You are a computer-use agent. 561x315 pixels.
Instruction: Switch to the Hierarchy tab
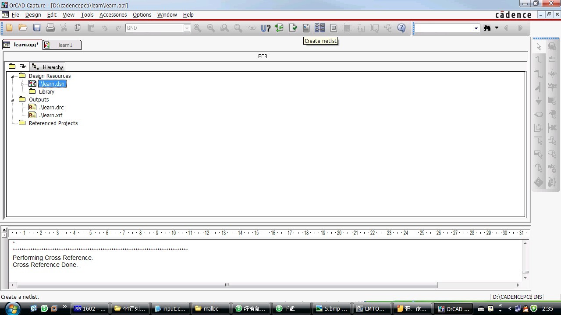coord(48,67)
